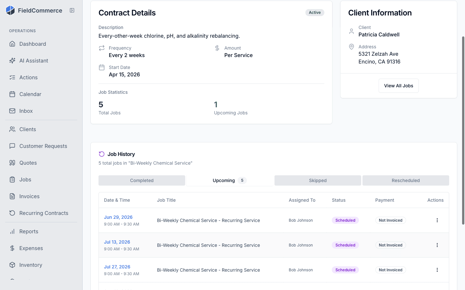Click Scheduled badge for Jun 29 job

pos(345,220)
